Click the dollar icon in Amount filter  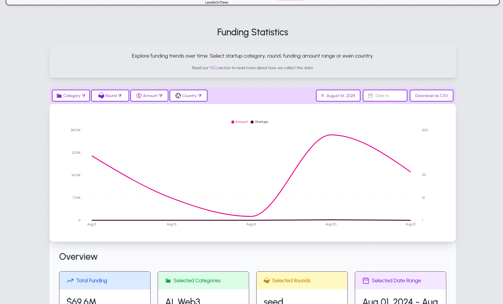(x=139, y=96)
